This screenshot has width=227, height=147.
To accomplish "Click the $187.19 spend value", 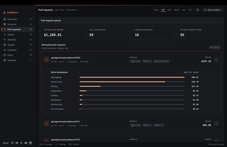I will [206, 61].
